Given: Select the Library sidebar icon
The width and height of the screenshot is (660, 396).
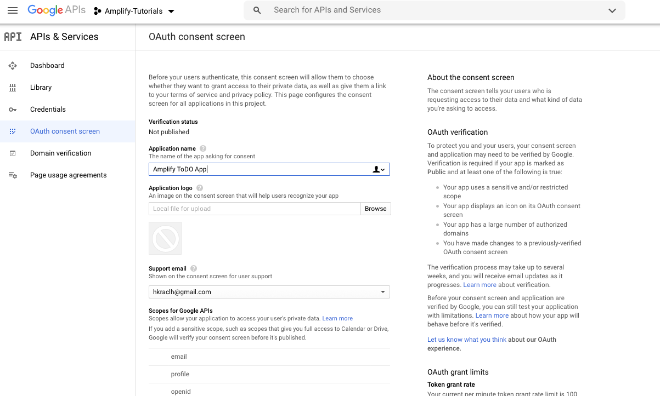Looking at the screenshot, I should click(13, 87).
